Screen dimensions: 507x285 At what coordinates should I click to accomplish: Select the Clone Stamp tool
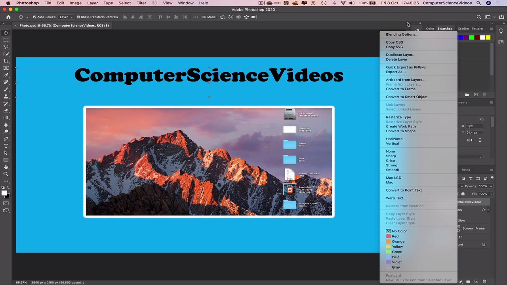(x=6, y=96)
